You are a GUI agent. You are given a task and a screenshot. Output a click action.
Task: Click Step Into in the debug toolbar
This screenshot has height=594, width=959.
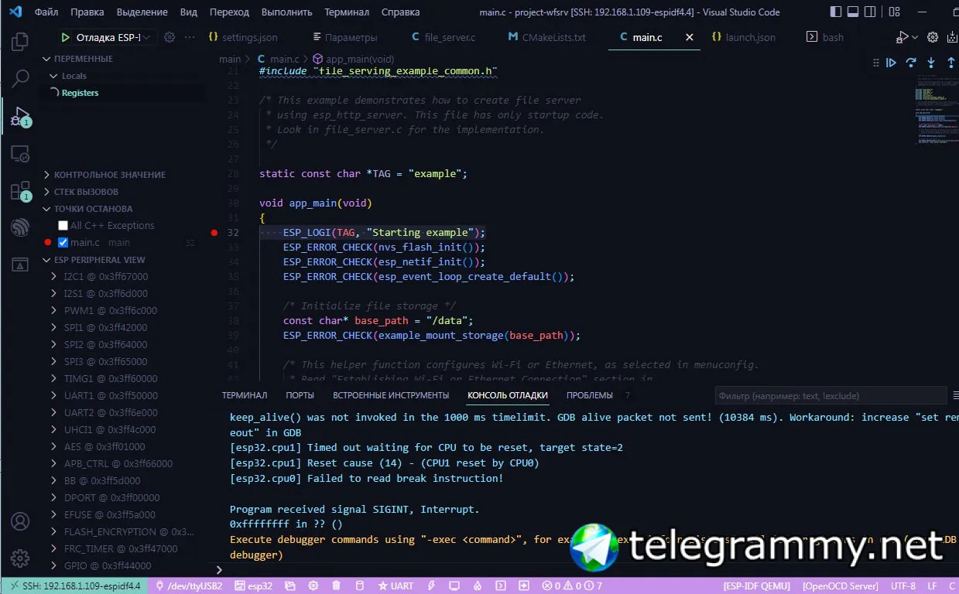(x=931, y=63)
